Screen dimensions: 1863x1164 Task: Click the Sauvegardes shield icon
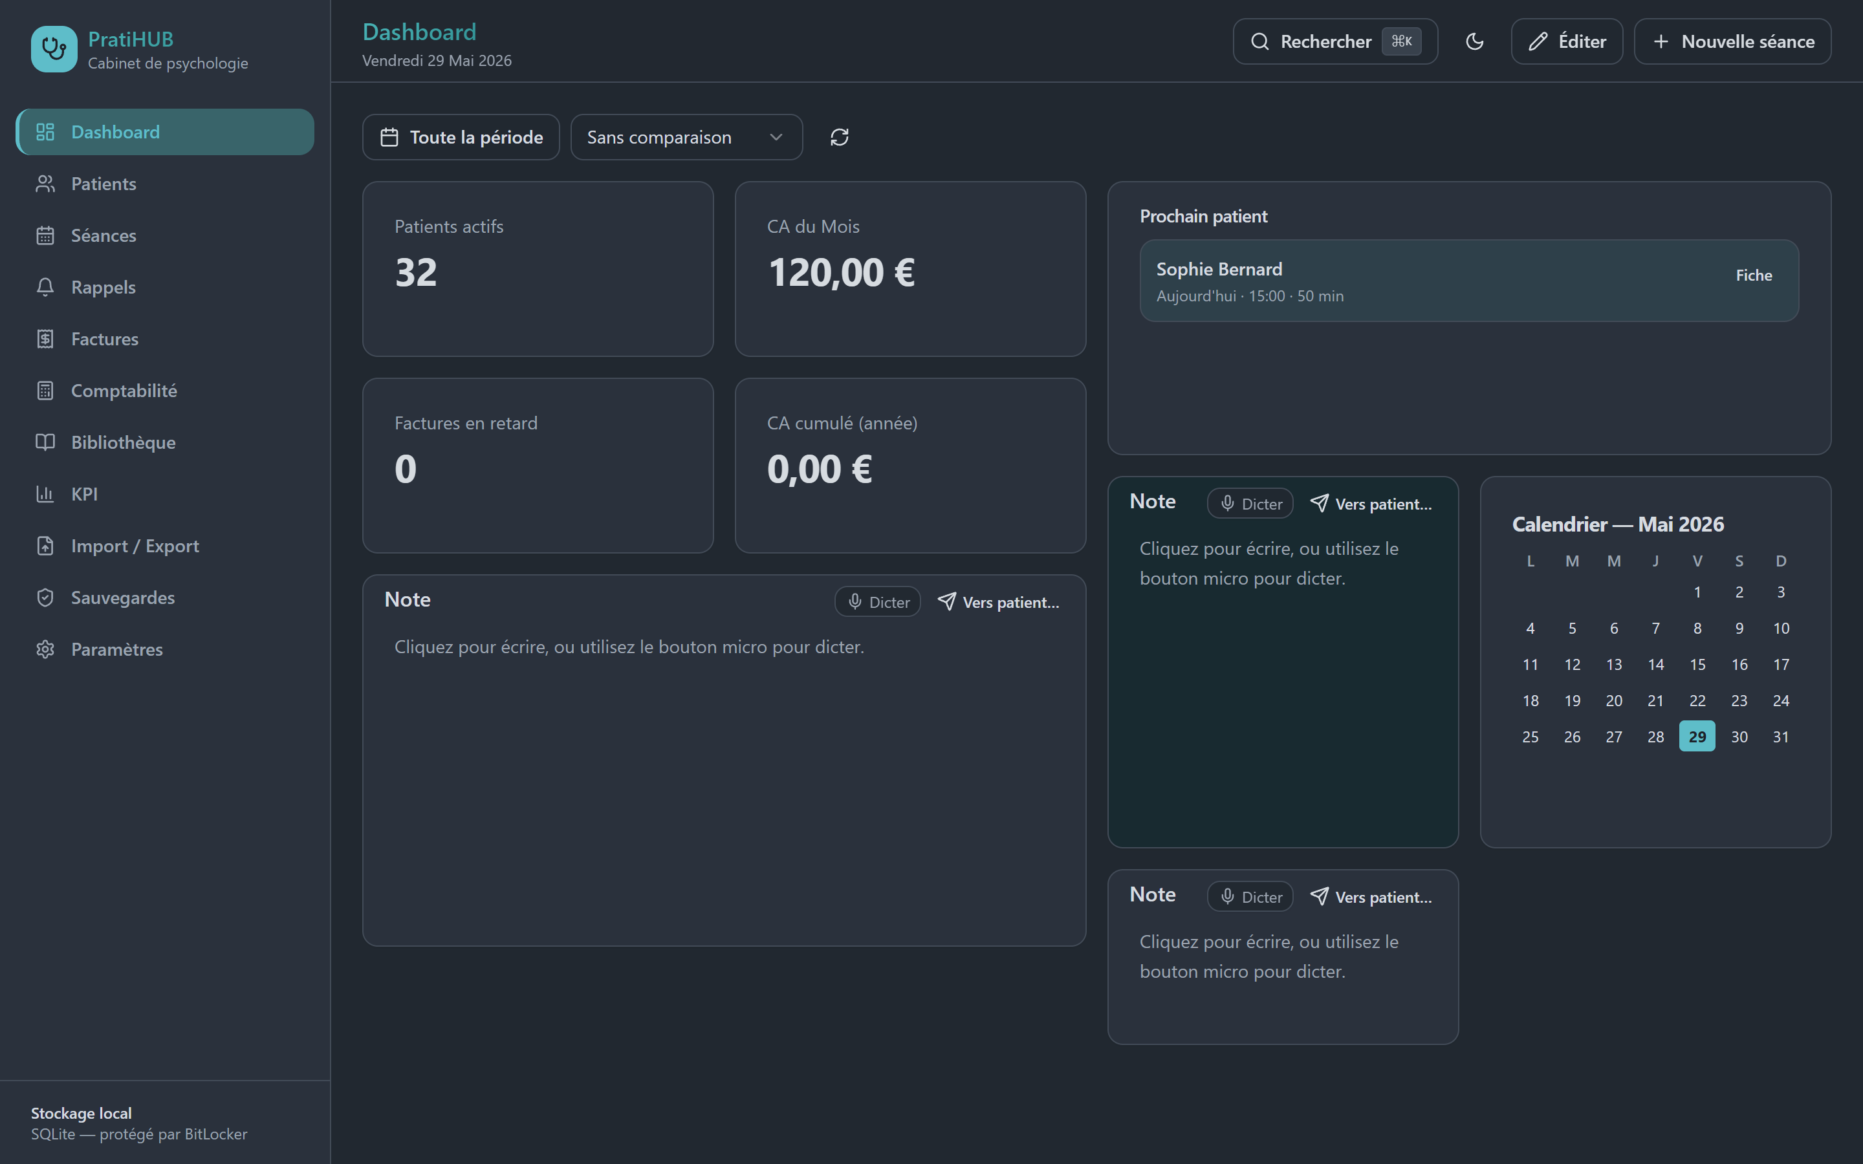click(45, 597)
